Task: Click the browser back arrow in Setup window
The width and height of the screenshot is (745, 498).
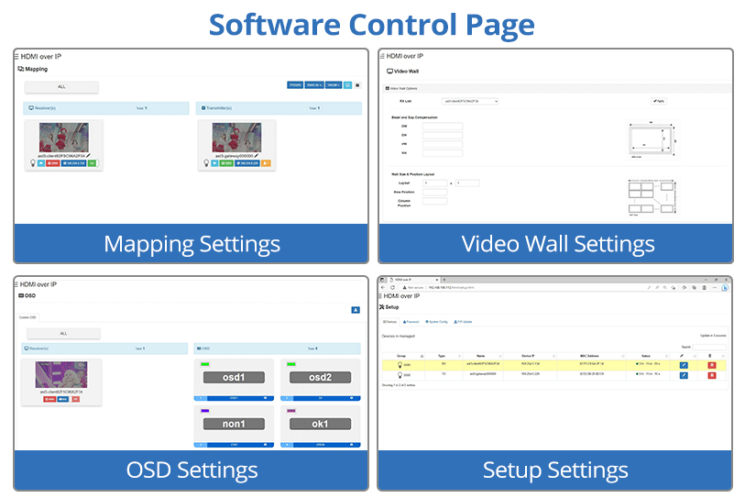Action: pyautogui.click(x=383, y=287)
